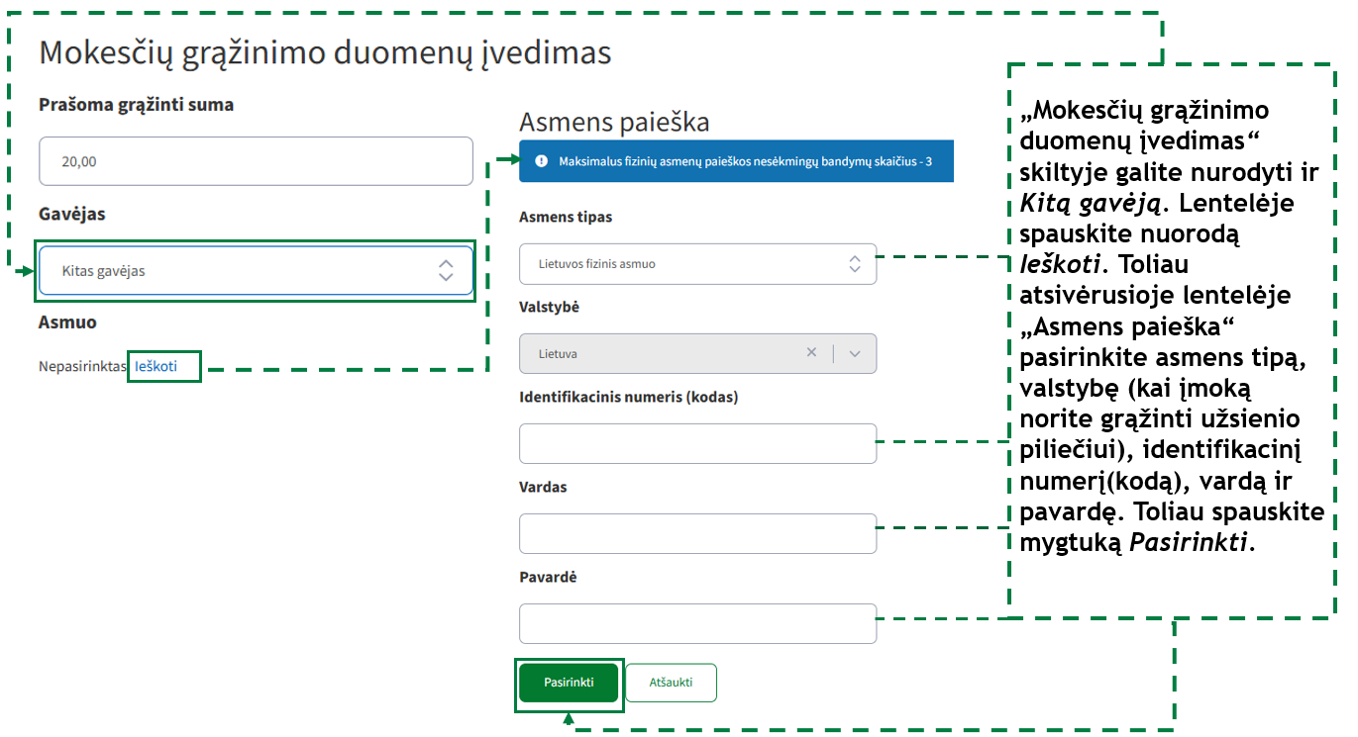This screenshot has width=1358, height=737.
Task: Click the blue maximum search attempts message
Action: click(x=745, y=161)
